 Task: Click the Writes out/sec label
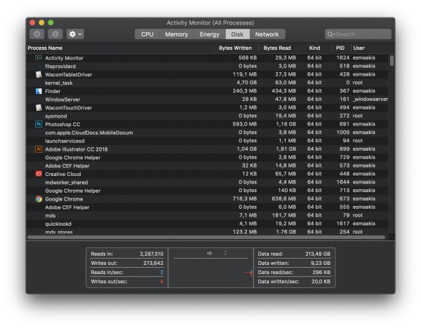click(109, 282)
